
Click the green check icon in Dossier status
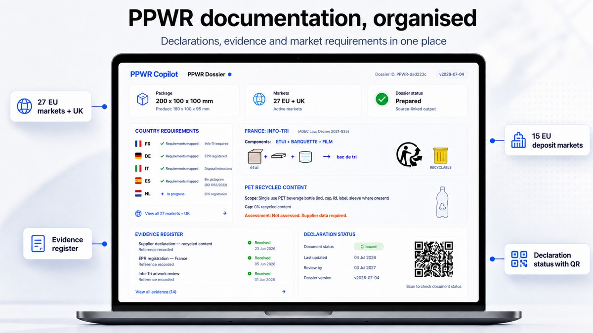(x=382, y=99)
